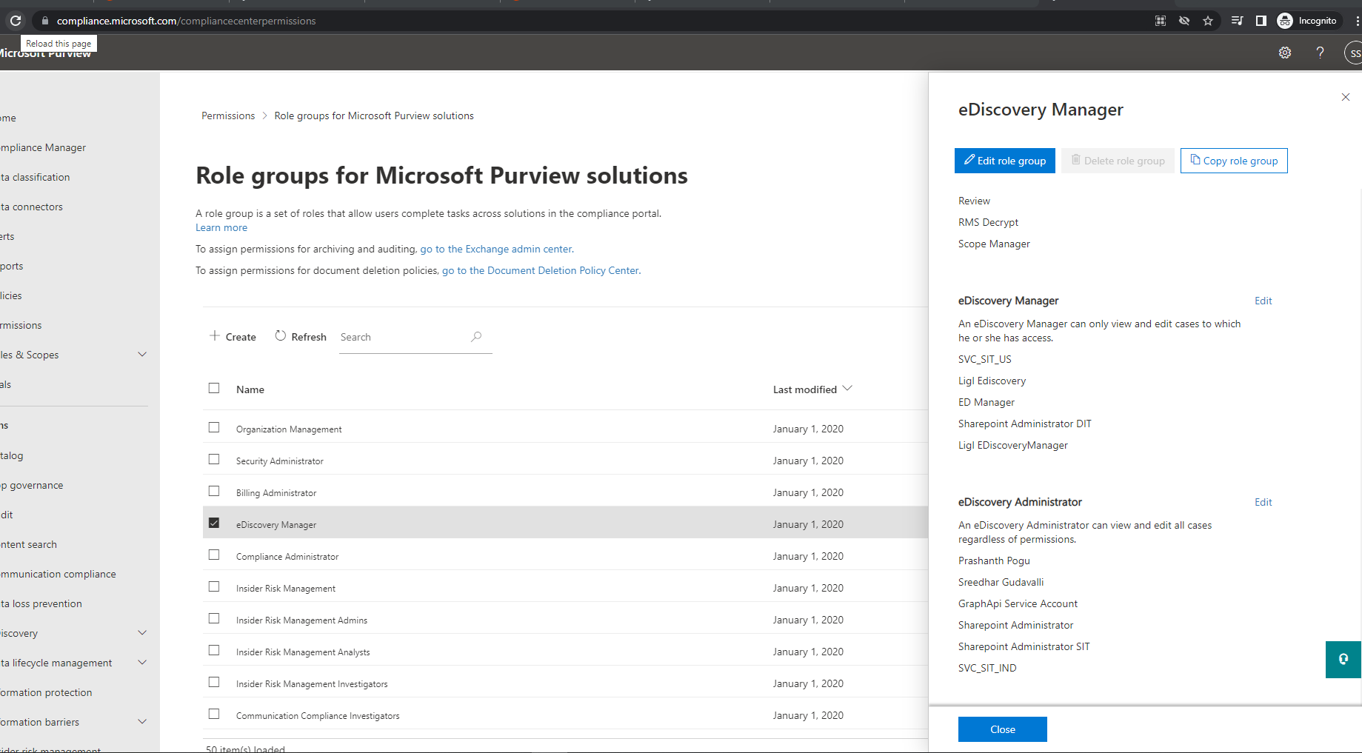Open the media control playlist icon
Viewport: 1362px width, 753px height.
(1237, 21)
